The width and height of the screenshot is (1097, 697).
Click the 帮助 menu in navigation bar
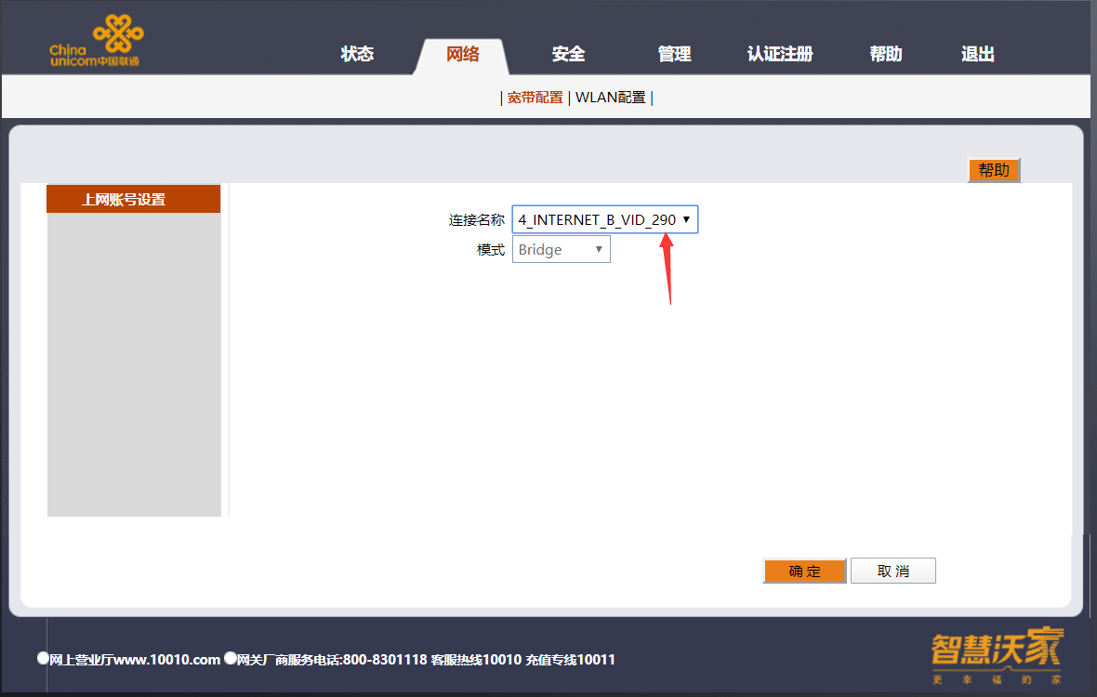point(885,54)
